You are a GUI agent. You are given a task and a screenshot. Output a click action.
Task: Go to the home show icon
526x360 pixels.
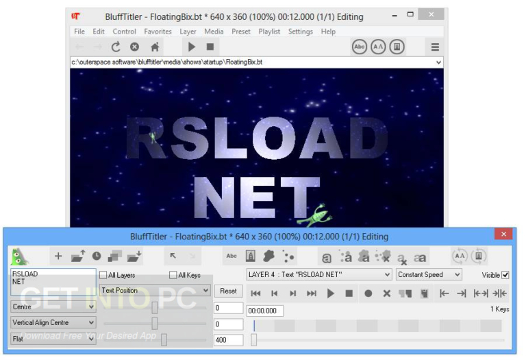[155, 47]
